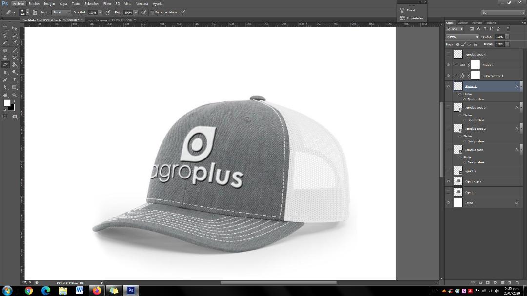Open the Modo dropdown in options bar
The width and height of the screenshot is (527, 296).
coord(61,12)
